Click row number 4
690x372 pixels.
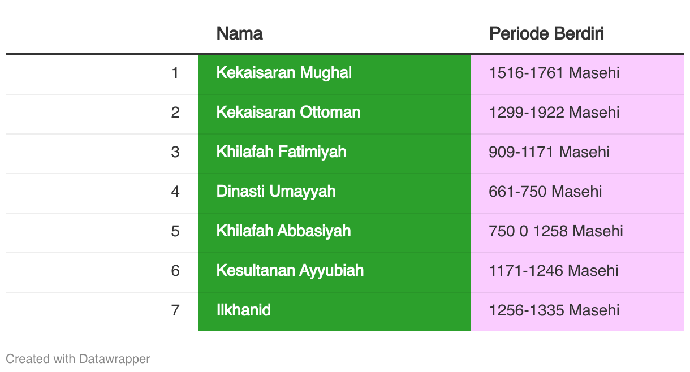(175, 192)
